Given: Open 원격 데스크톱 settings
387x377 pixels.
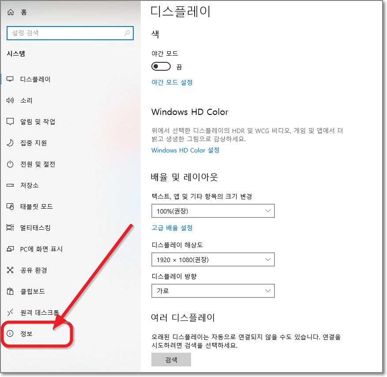Looking at the screenshot, I should point(40,313).
